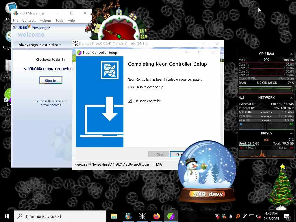This screenshot has width=296, height=222.
Task: Minimize the Neon Controller Setup window
Action: click(187, 53)
